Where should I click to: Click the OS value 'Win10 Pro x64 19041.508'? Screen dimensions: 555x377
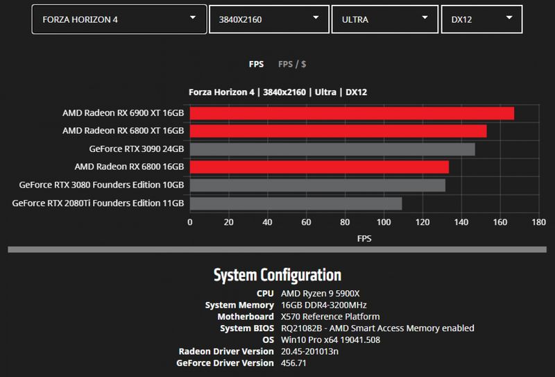[331, 340]
